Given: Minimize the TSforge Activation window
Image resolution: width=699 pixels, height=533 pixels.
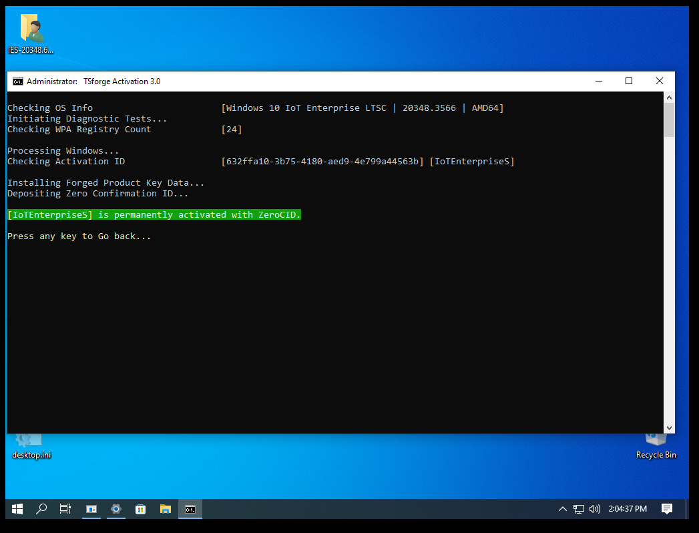Looking at the screenshot, I should tap(599, 81).
